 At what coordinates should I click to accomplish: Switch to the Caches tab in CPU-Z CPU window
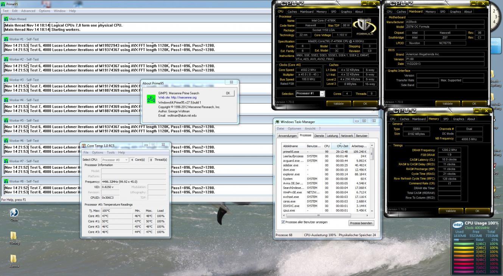point(292,11)
